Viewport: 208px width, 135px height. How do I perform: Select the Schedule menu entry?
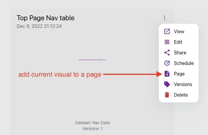click(178, 63)
